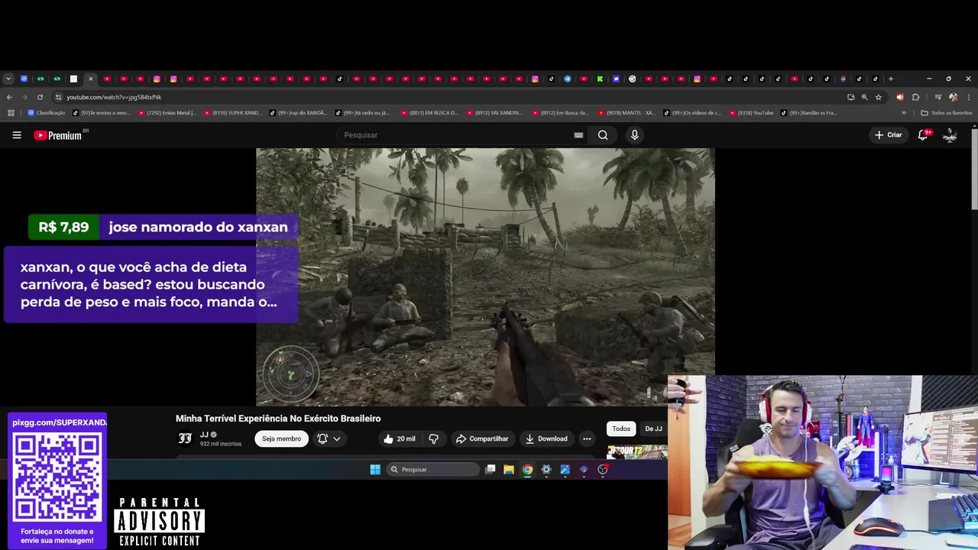Like the video with 20 mil likes
The height and width of the screenshot is (550, 978).
click(x=400, y=438)
